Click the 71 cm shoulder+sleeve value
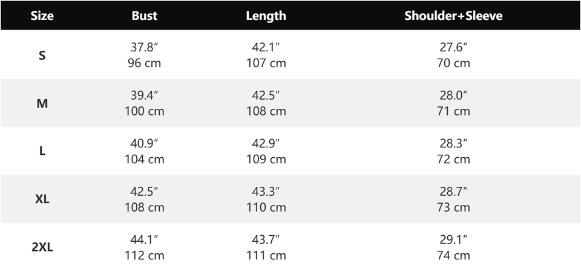This screenshot has height=272, width=581. (x=453, y=111)
